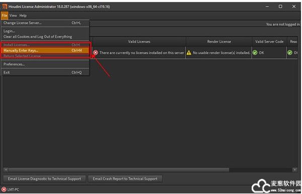Click the red error icon beside no licenses message

(96, 52)
